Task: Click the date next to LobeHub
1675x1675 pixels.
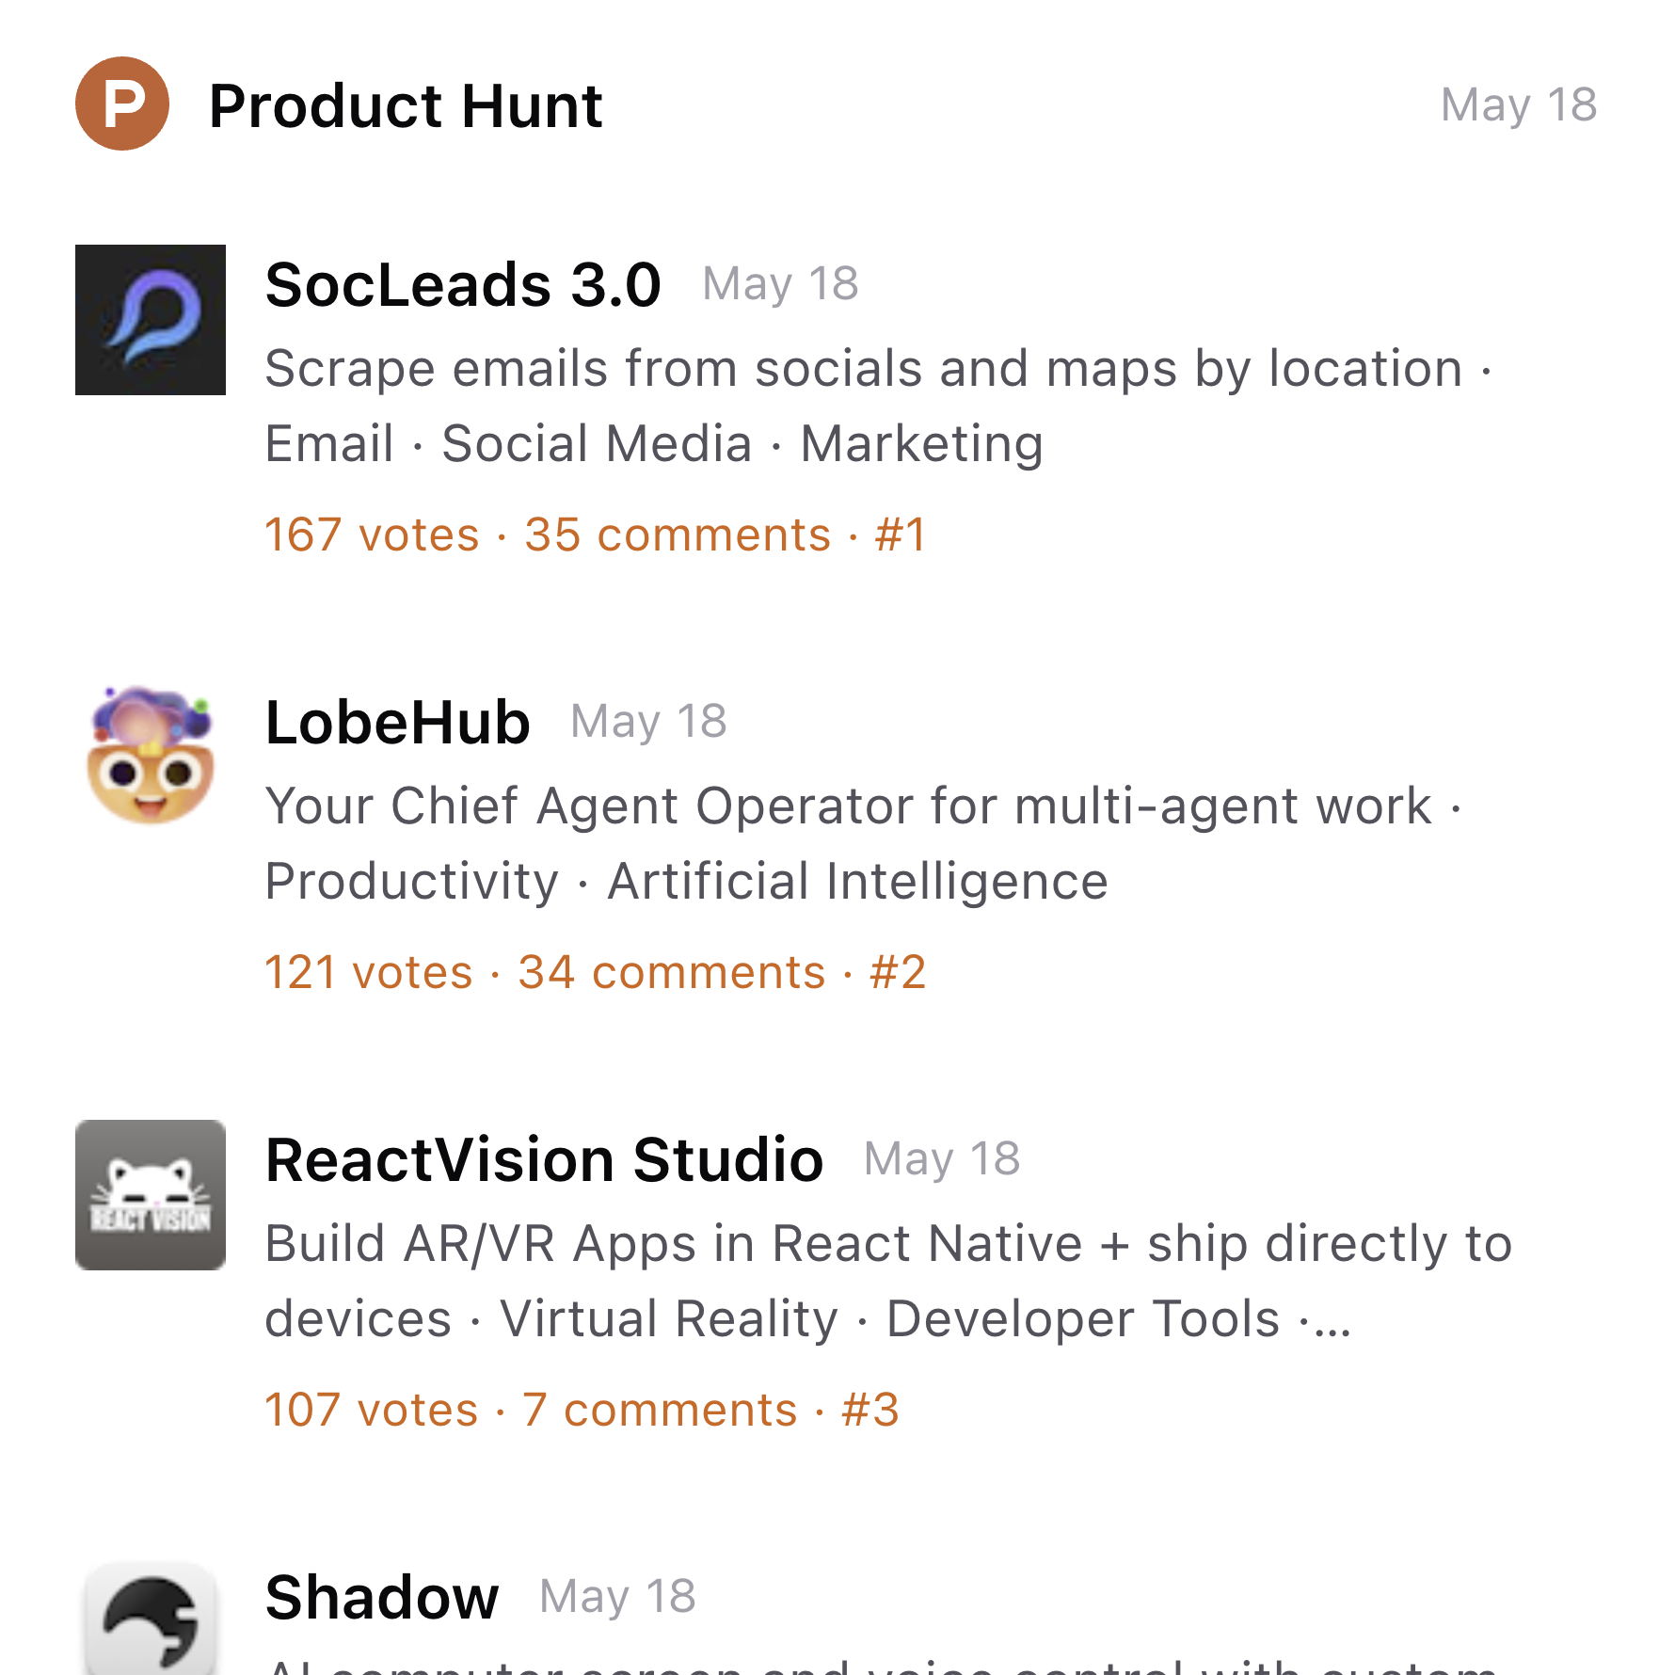Action: 648,723
